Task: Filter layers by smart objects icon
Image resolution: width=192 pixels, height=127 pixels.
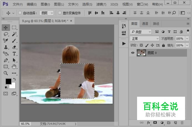Action: click(x=181, y=32)
